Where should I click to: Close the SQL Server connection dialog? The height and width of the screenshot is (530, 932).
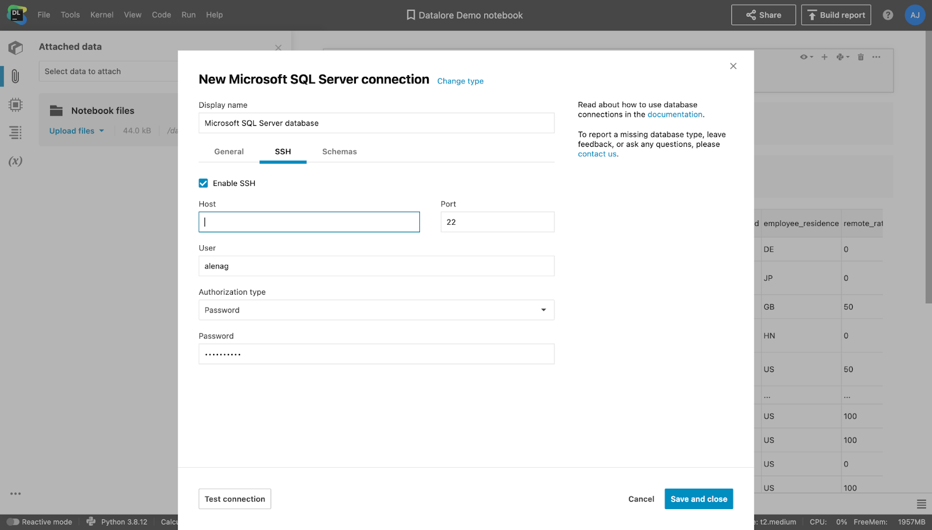(x=733, y=66)
